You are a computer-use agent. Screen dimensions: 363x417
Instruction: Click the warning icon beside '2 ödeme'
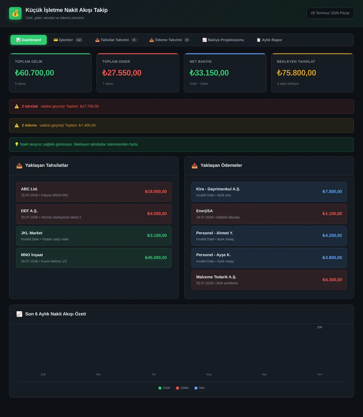tap(17, 125)
